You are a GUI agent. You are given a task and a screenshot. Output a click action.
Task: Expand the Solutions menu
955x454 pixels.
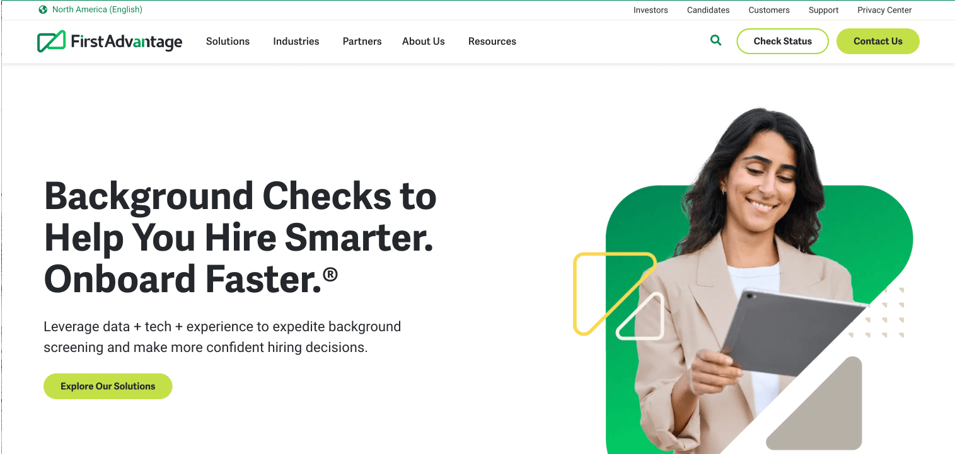click(x=228, y=42)
